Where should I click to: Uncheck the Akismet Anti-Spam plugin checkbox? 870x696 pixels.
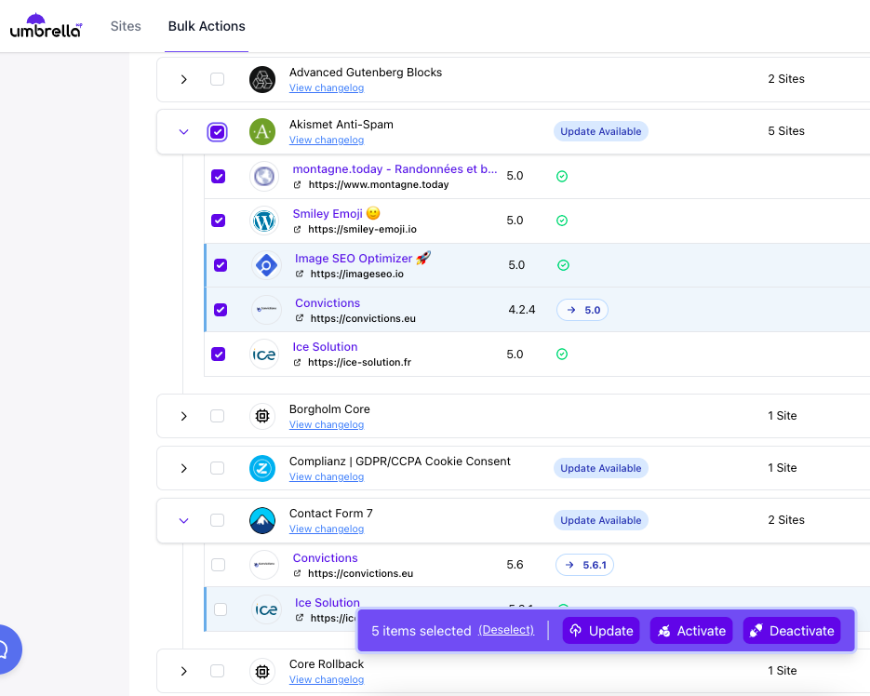pos(218,131)
